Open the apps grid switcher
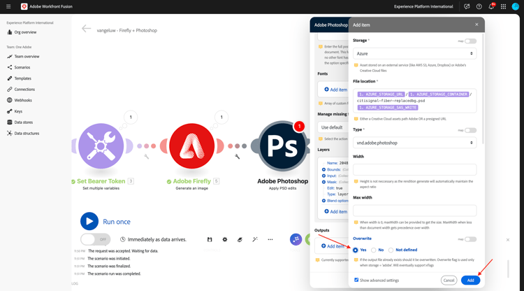The width and height of the screenshot is (524, 291). (503, 6)
